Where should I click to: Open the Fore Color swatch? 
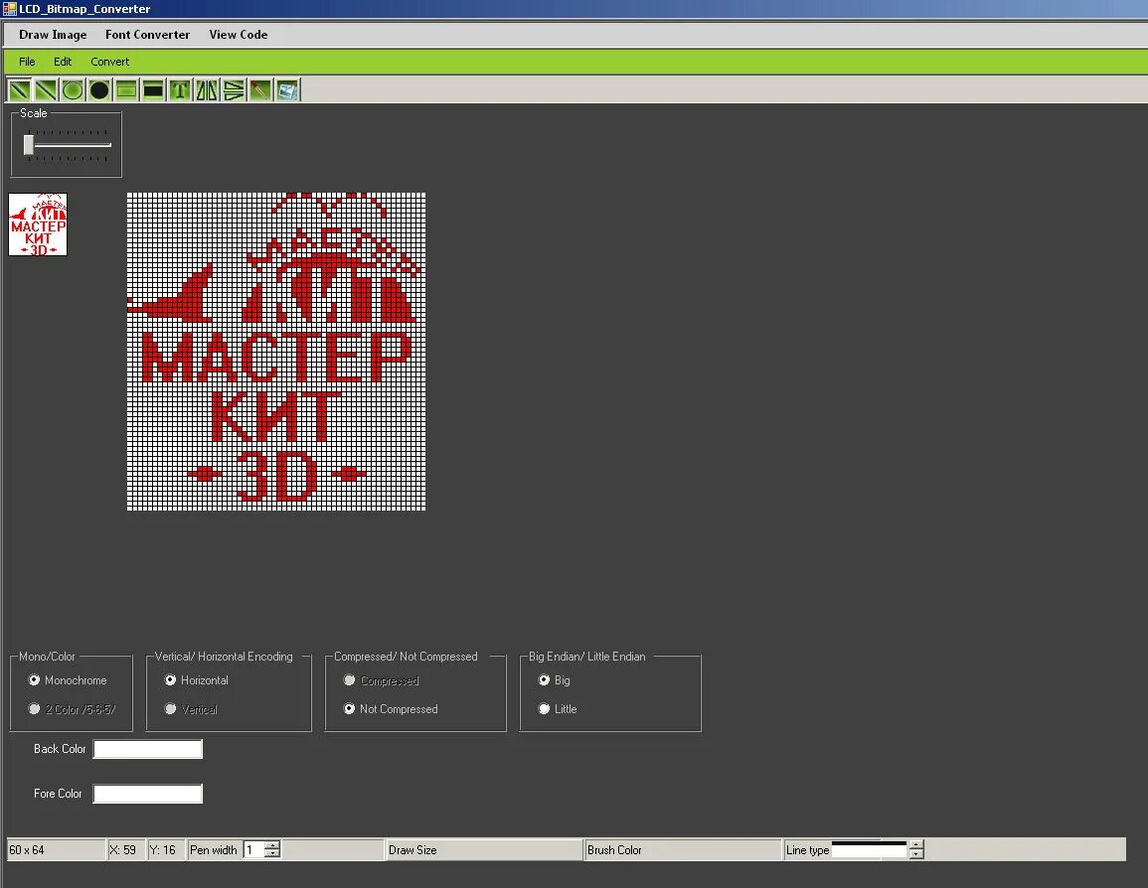pyautogui.click(x=148, y=794)
